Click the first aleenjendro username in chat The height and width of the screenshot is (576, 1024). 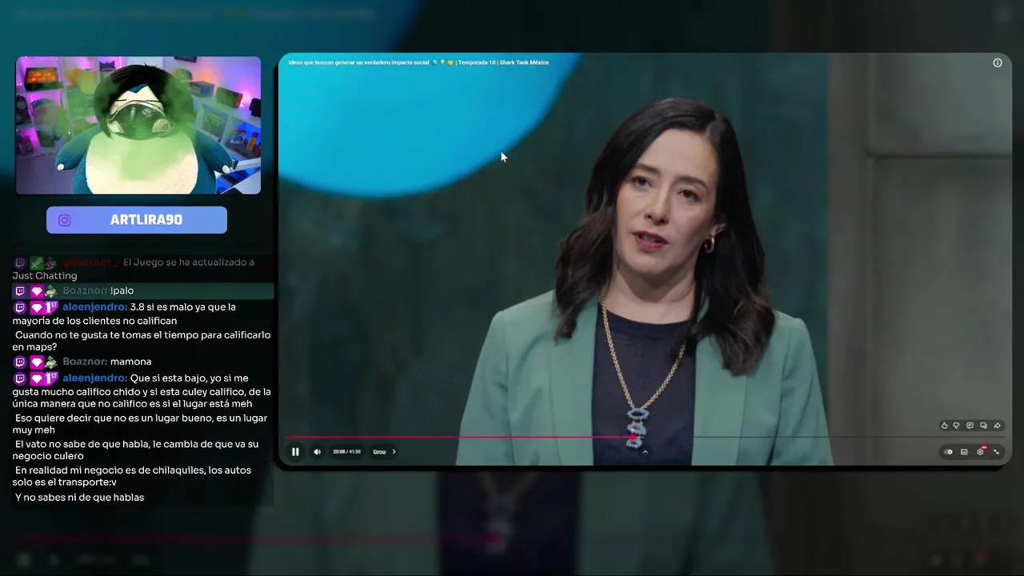point(94,307)
